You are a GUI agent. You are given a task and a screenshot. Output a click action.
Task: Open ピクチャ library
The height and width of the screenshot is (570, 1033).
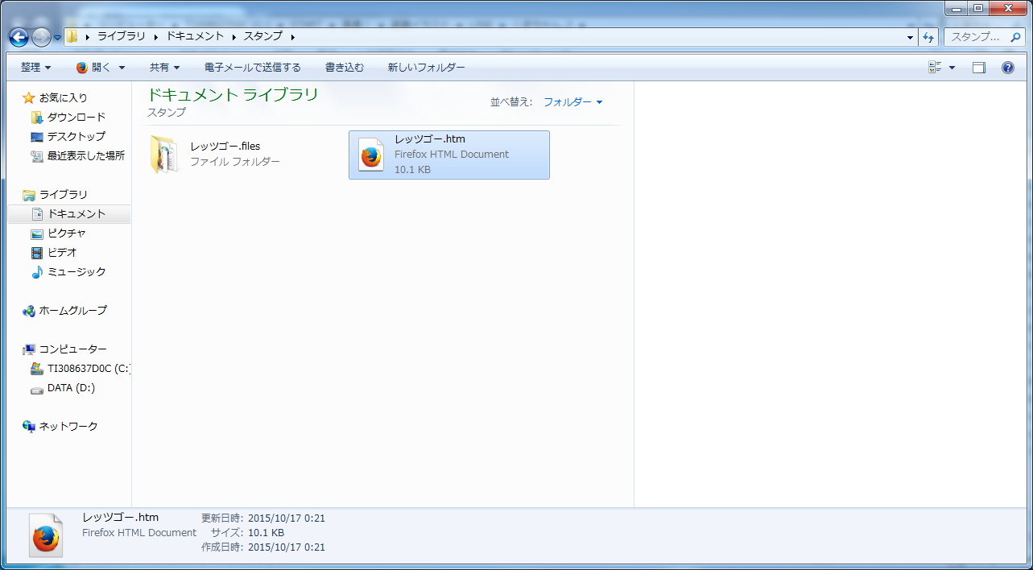point(67,233)
